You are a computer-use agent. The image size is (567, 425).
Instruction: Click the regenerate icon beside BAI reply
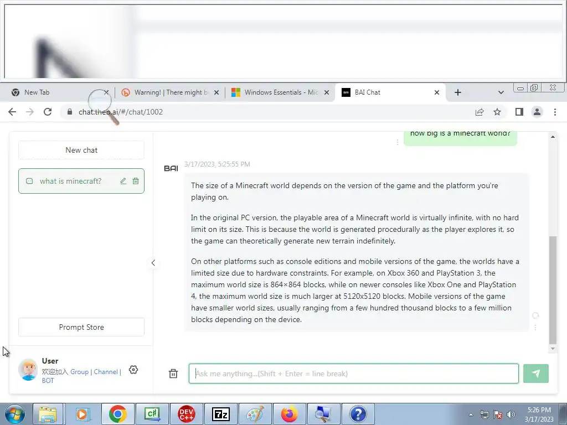click(x=535, y=315)
